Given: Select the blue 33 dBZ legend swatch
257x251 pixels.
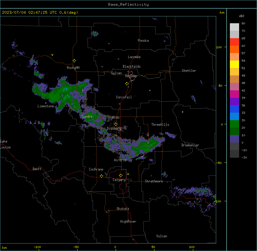Looking at the screenshot, I should pos(234,109).
